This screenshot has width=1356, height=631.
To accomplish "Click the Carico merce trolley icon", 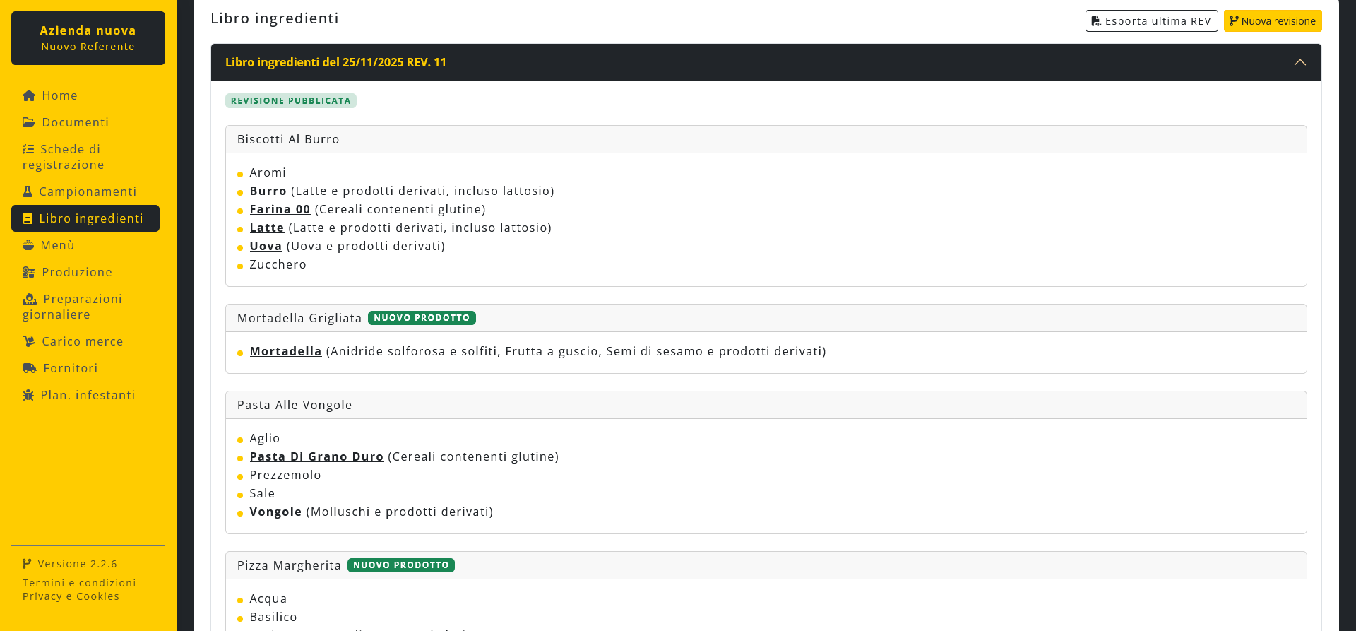I will point(29,341).
